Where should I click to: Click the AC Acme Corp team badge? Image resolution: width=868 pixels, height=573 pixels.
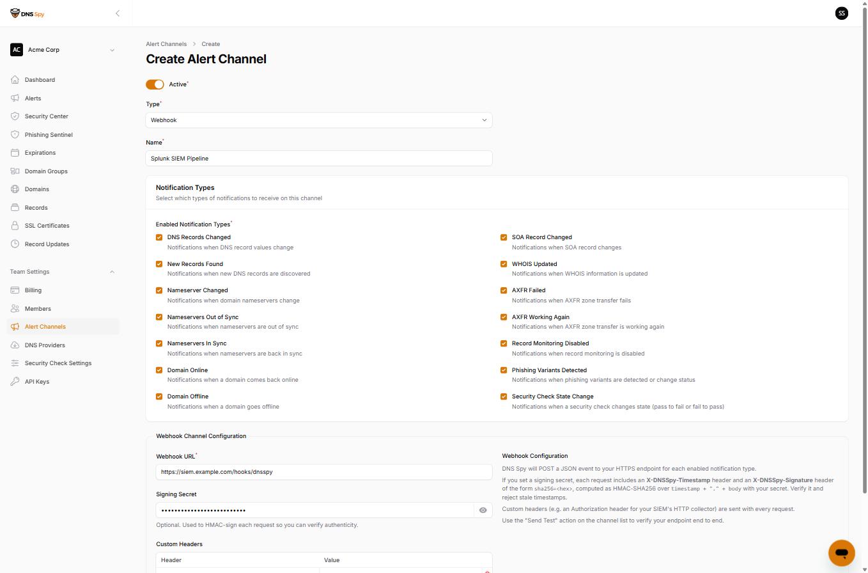tap(17, 50)
